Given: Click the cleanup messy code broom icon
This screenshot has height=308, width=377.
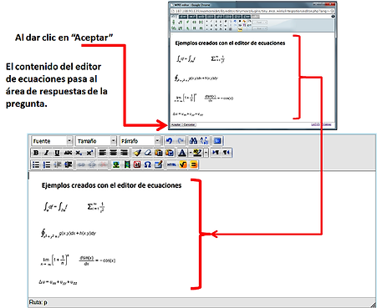Looking at the screenshot, I should (x=137, y=153).
